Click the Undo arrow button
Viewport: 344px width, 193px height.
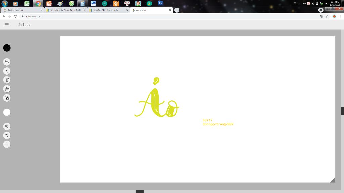[x=7, y=135]
